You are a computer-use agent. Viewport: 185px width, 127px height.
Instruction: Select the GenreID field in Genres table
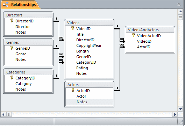pyautogui.click(x=28, y=48)
